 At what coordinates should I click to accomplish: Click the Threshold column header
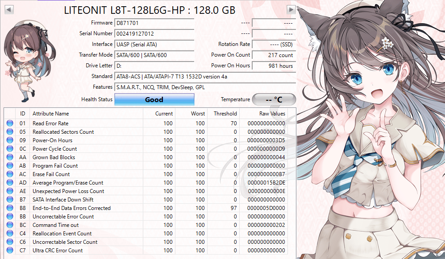pyautogui.click(x=224, y=114)
